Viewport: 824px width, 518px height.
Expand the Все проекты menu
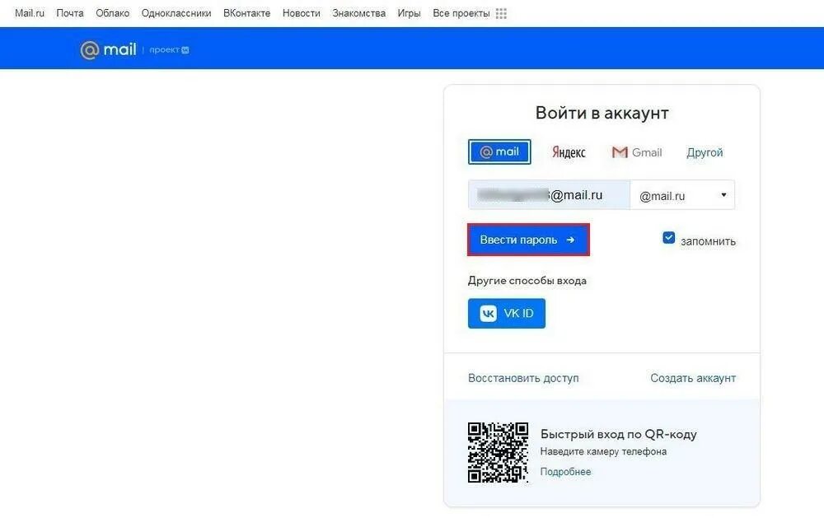(x=461, y=13)
